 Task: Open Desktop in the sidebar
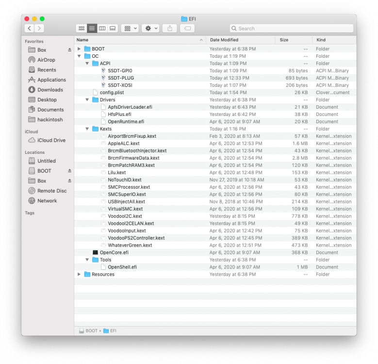click(x=47, y=100)
